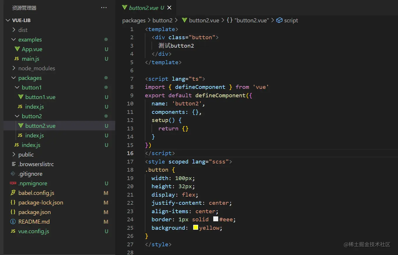Click the Vue icon in the breadcrumb bar

184,20
